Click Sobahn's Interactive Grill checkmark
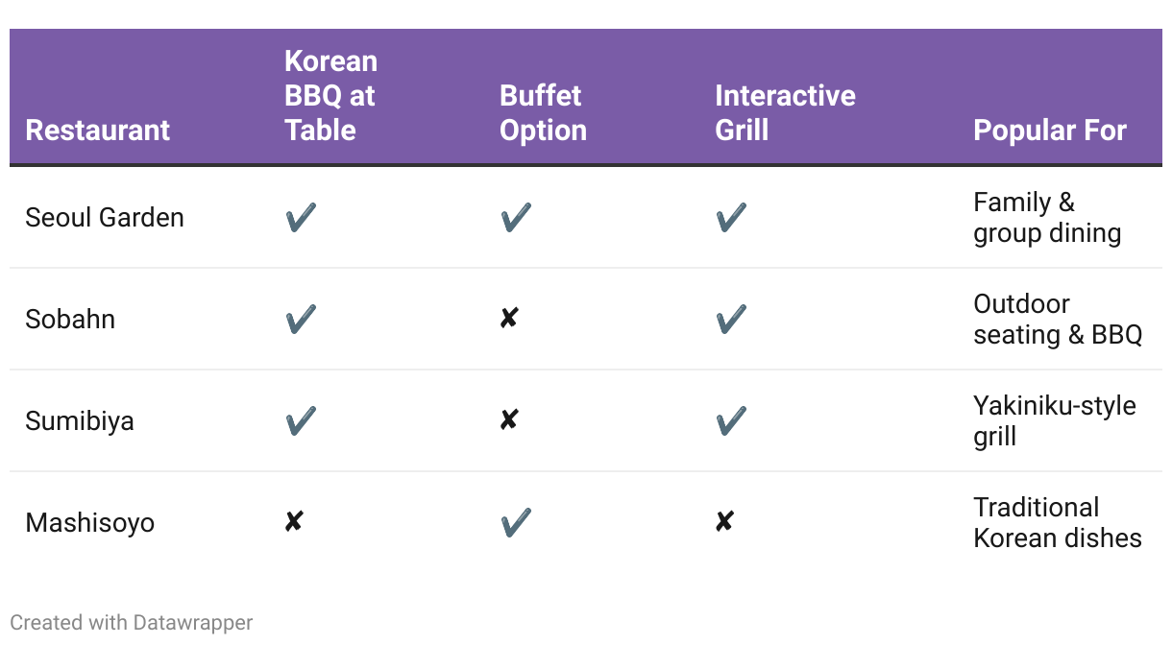The image size is (1172, 645). pos(731,320)
